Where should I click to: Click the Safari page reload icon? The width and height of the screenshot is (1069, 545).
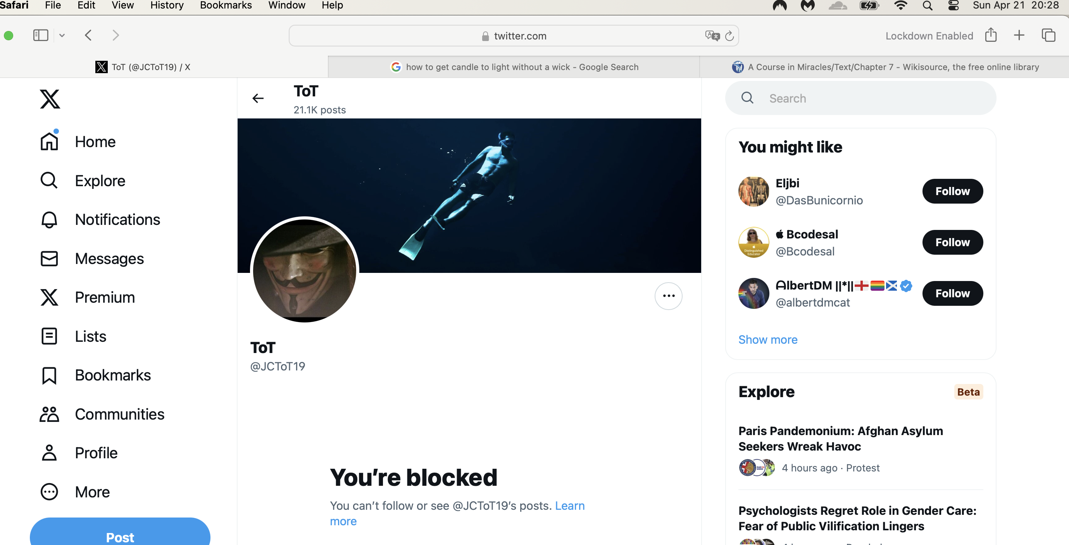click(729, 36)
